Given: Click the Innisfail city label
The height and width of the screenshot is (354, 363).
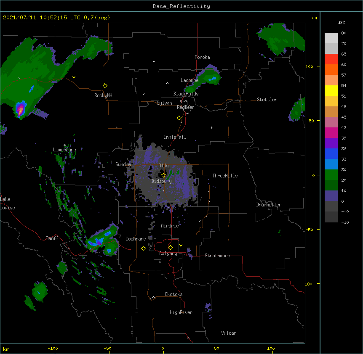Looking at the screenshot, I should tap(175, 137).
